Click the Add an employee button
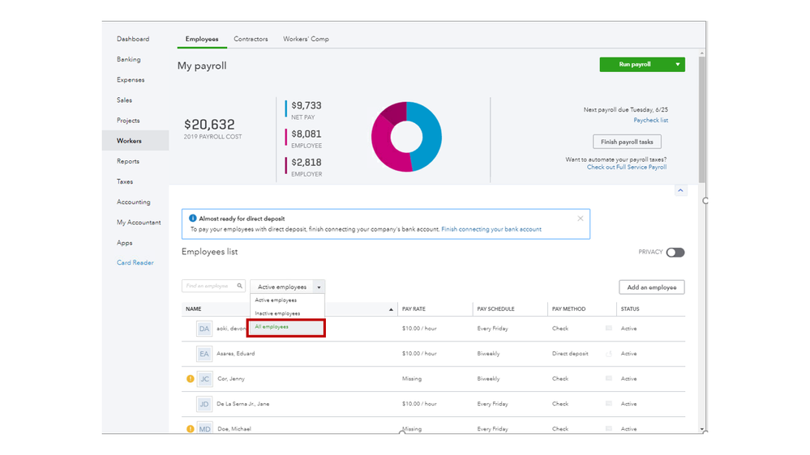Viewport: 810px width, 455px height. (x=651, y=287)
